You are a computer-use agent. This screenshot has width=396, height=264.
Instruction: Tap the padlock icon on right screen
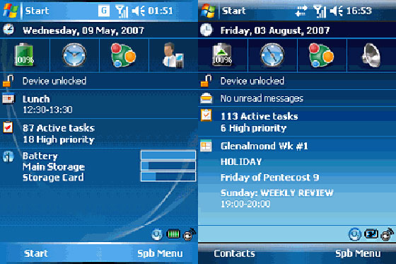(206, 81)
